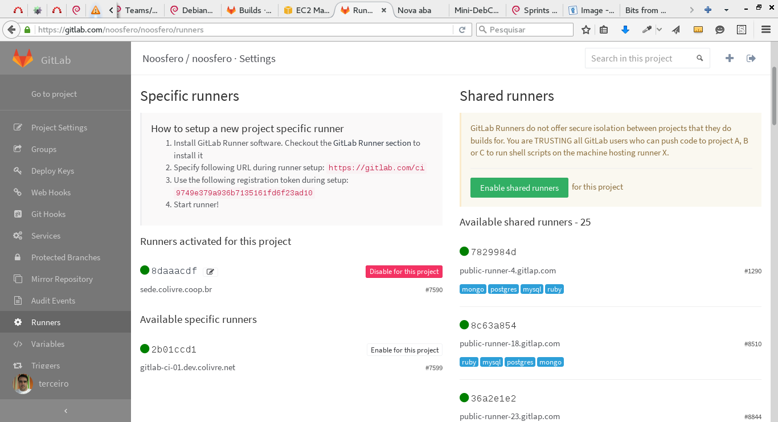Click the Pesquisar browser search box
Image resolution: width=778 pixels, height=422 pixels.
coord(525,30)
